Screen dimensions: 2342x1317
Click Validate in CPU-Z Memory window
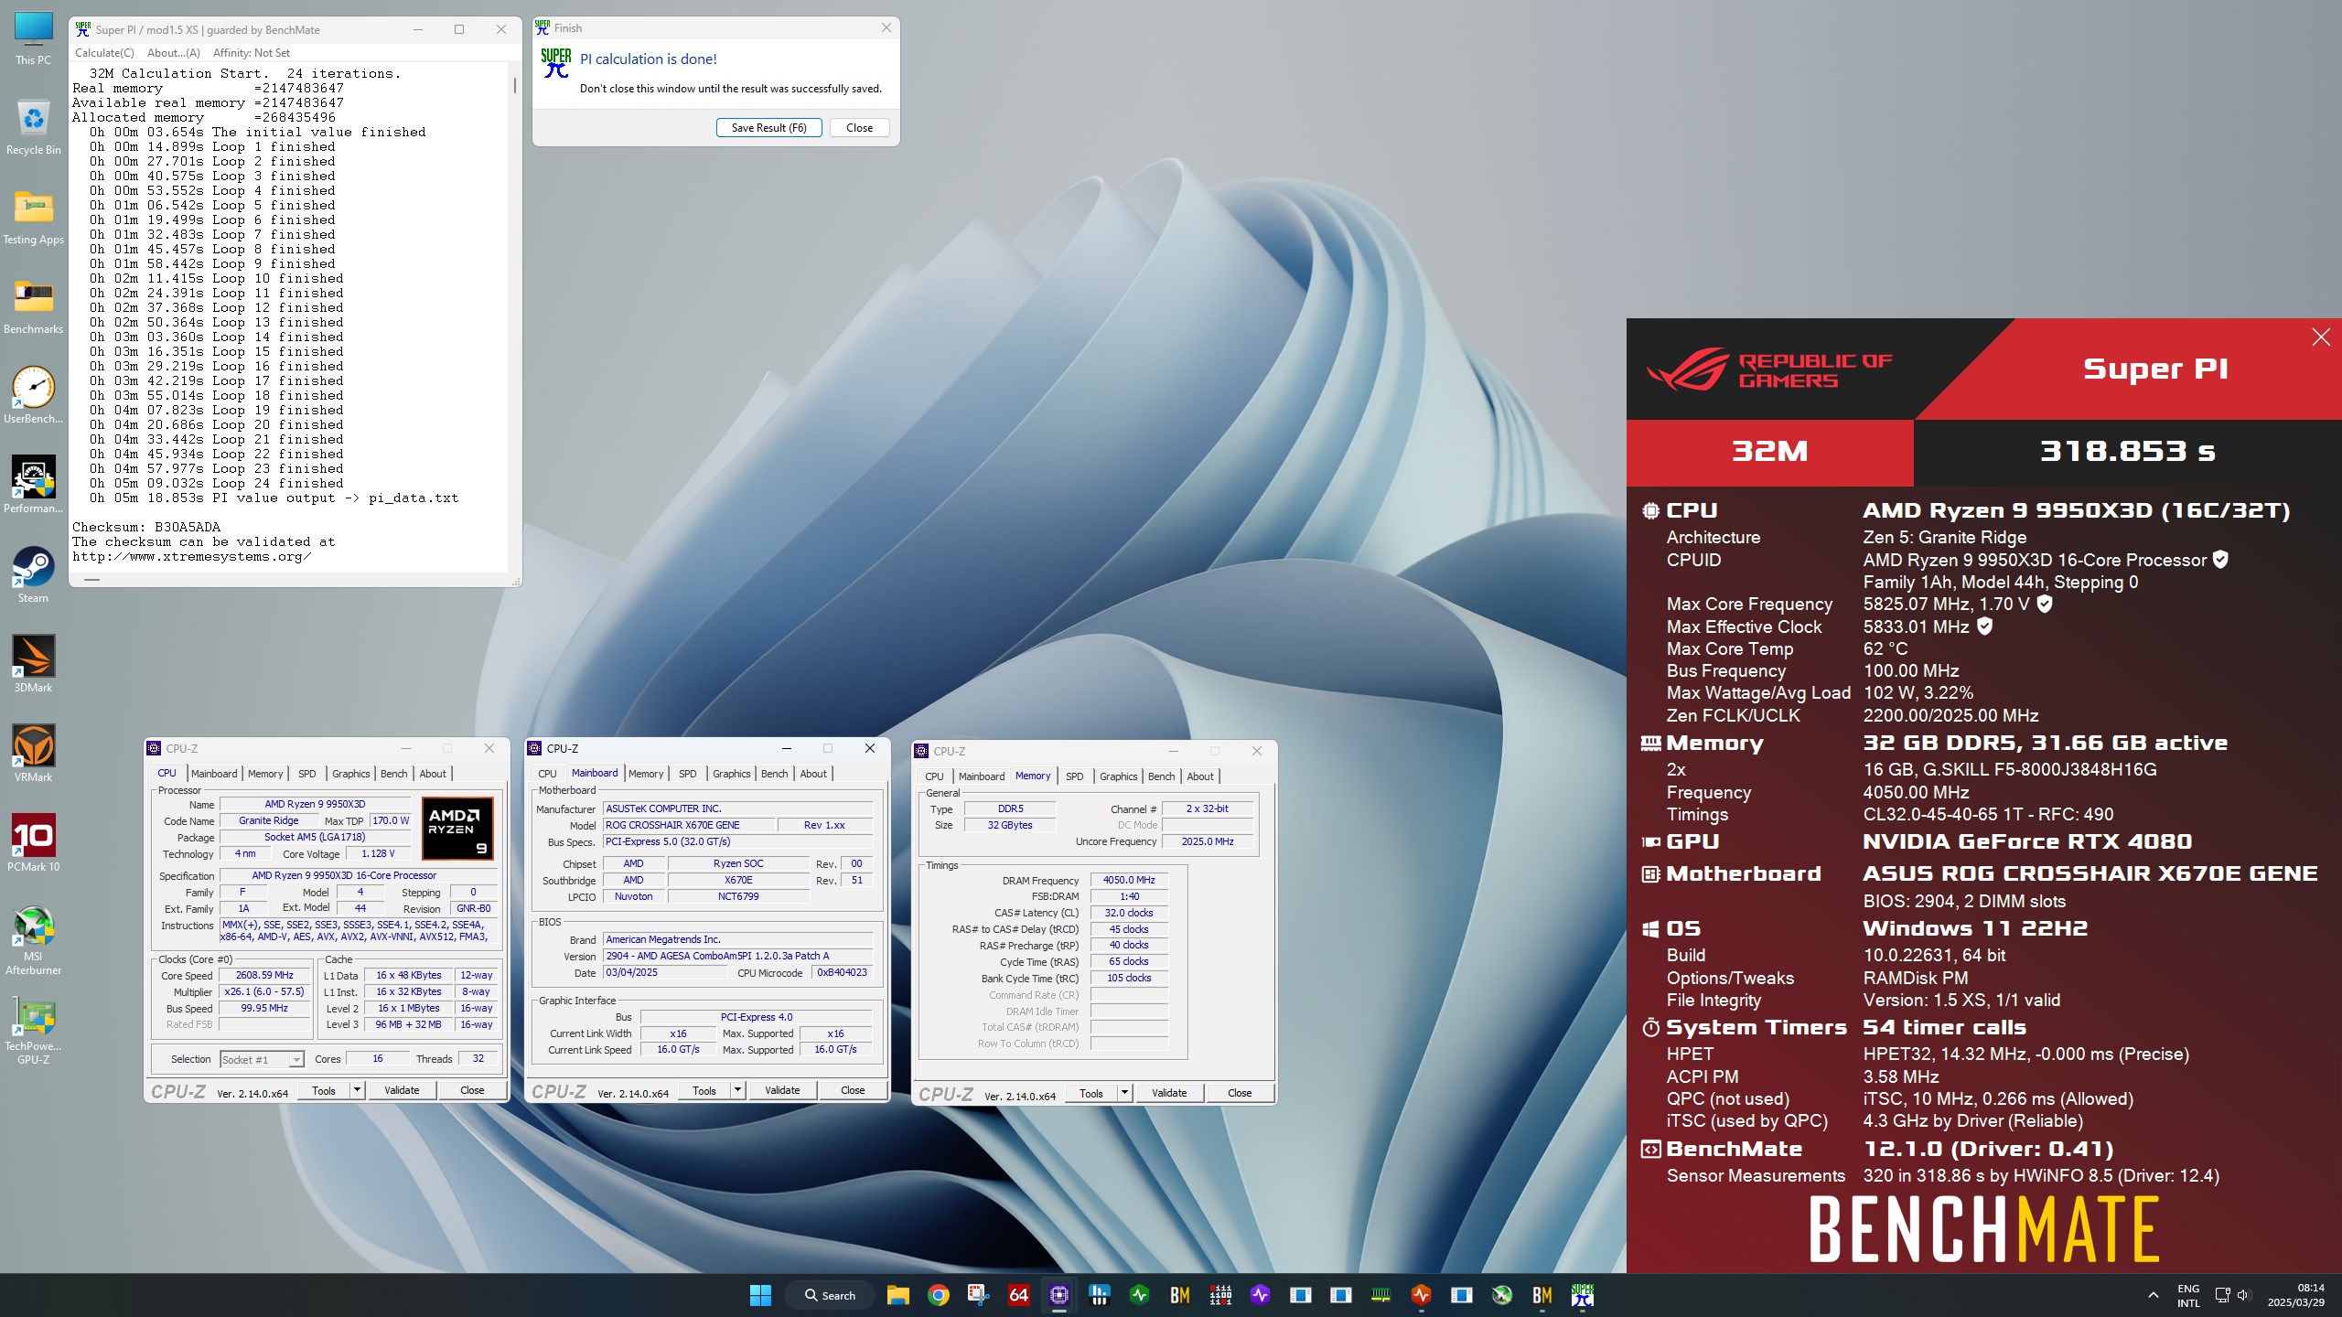tap(1169, 1093)
